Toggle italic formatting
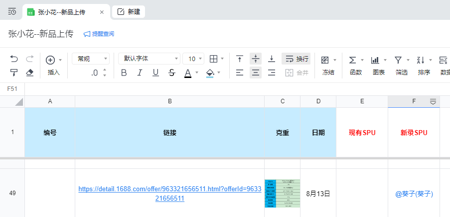This screenshot has width=450, height=217. [x=140, y=73]
